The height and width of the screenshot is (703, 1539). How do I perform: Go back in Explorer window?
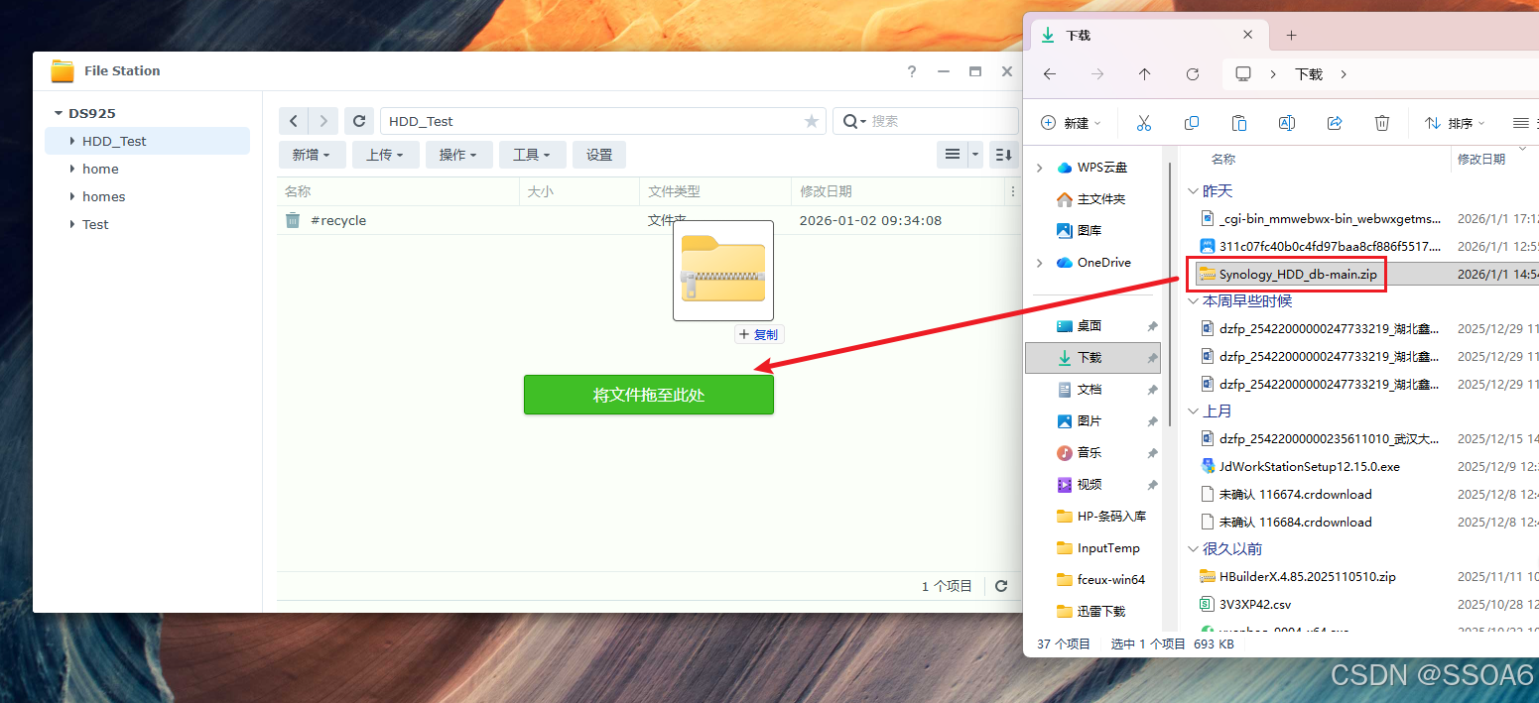coord(1050,74)
